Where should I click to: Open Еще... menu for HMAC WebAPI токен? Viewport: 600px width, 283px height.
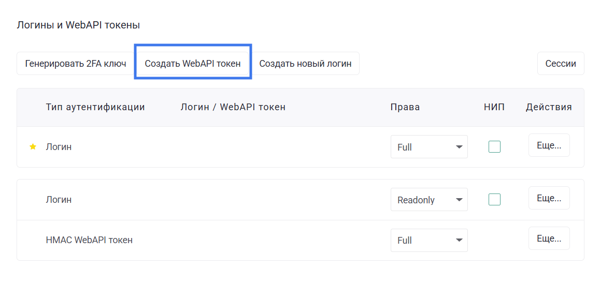549,239
